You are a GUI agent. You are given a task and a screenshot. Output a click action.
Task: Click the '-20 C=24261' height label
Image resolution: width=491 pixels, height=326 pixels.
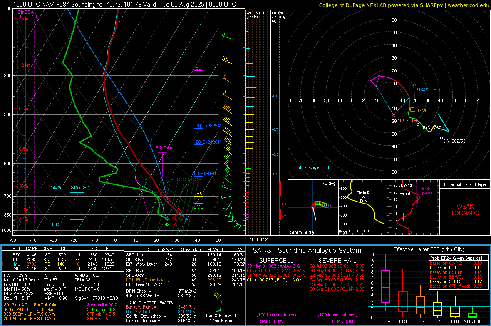207,142
